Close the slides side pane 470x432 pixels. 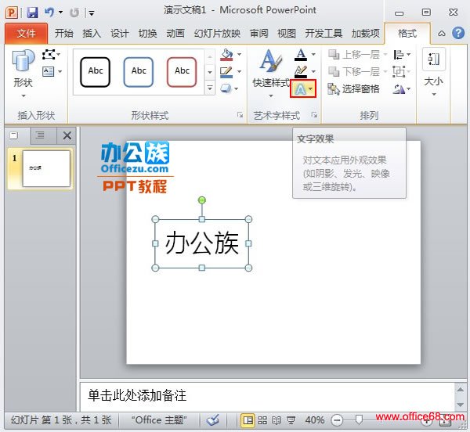point(67,135)
